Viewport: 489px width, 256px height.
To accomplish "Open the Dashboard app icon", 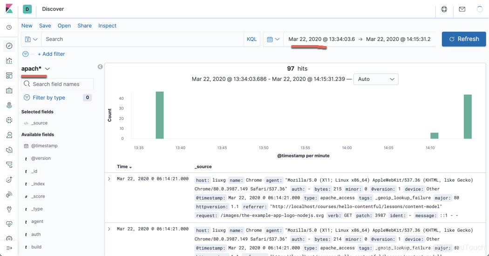I will pos(9,76).
